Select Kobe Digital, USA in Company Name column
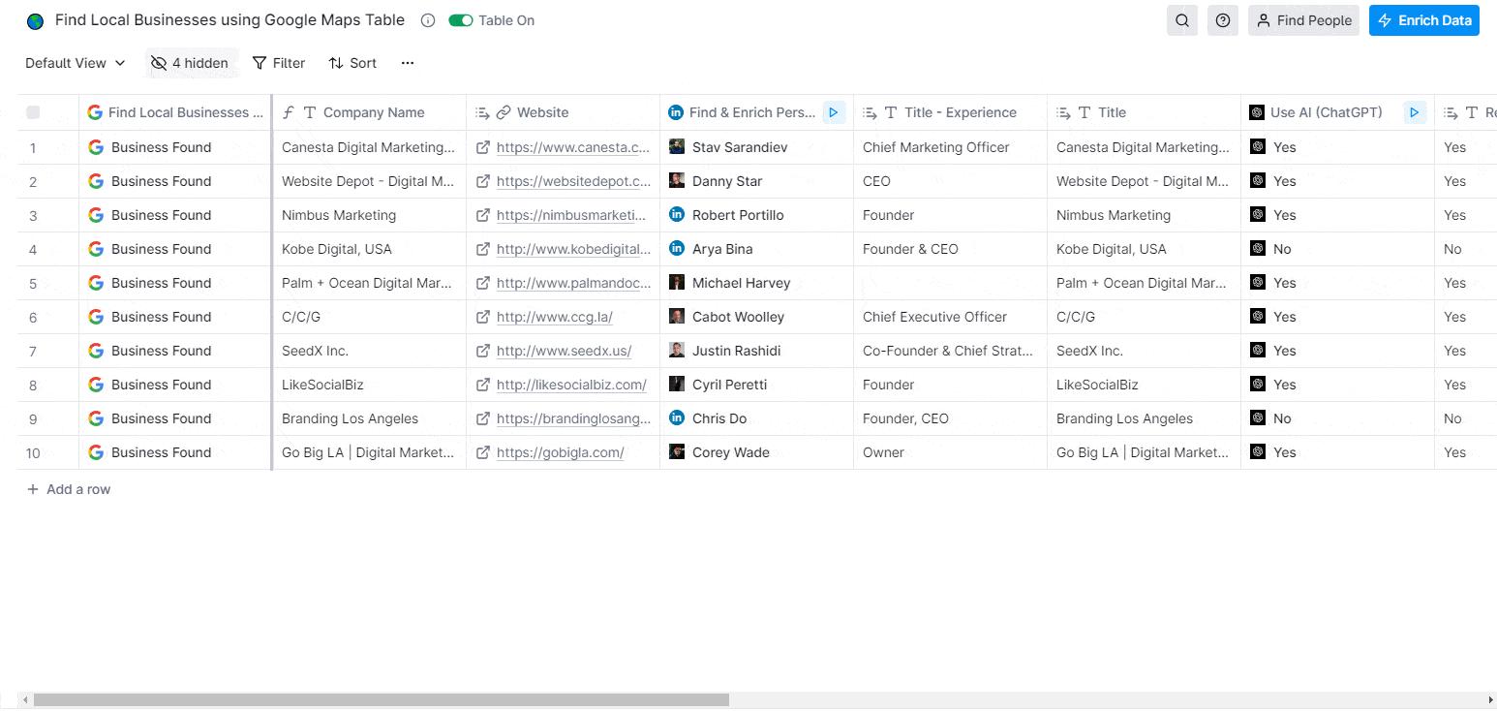 (x=370, y=249)
